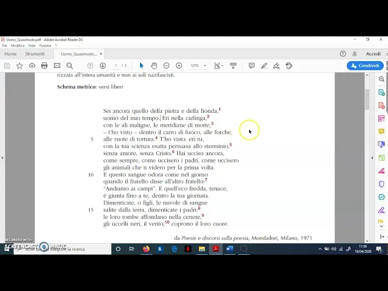The image size is (388, 291).
Task: Click the stamp tool icon in the toolbar
Action: (289, 65)
